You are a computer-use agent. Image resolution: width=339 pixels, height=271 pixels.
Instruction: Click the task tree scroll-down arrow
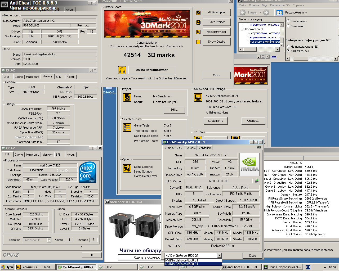[281, 45]
